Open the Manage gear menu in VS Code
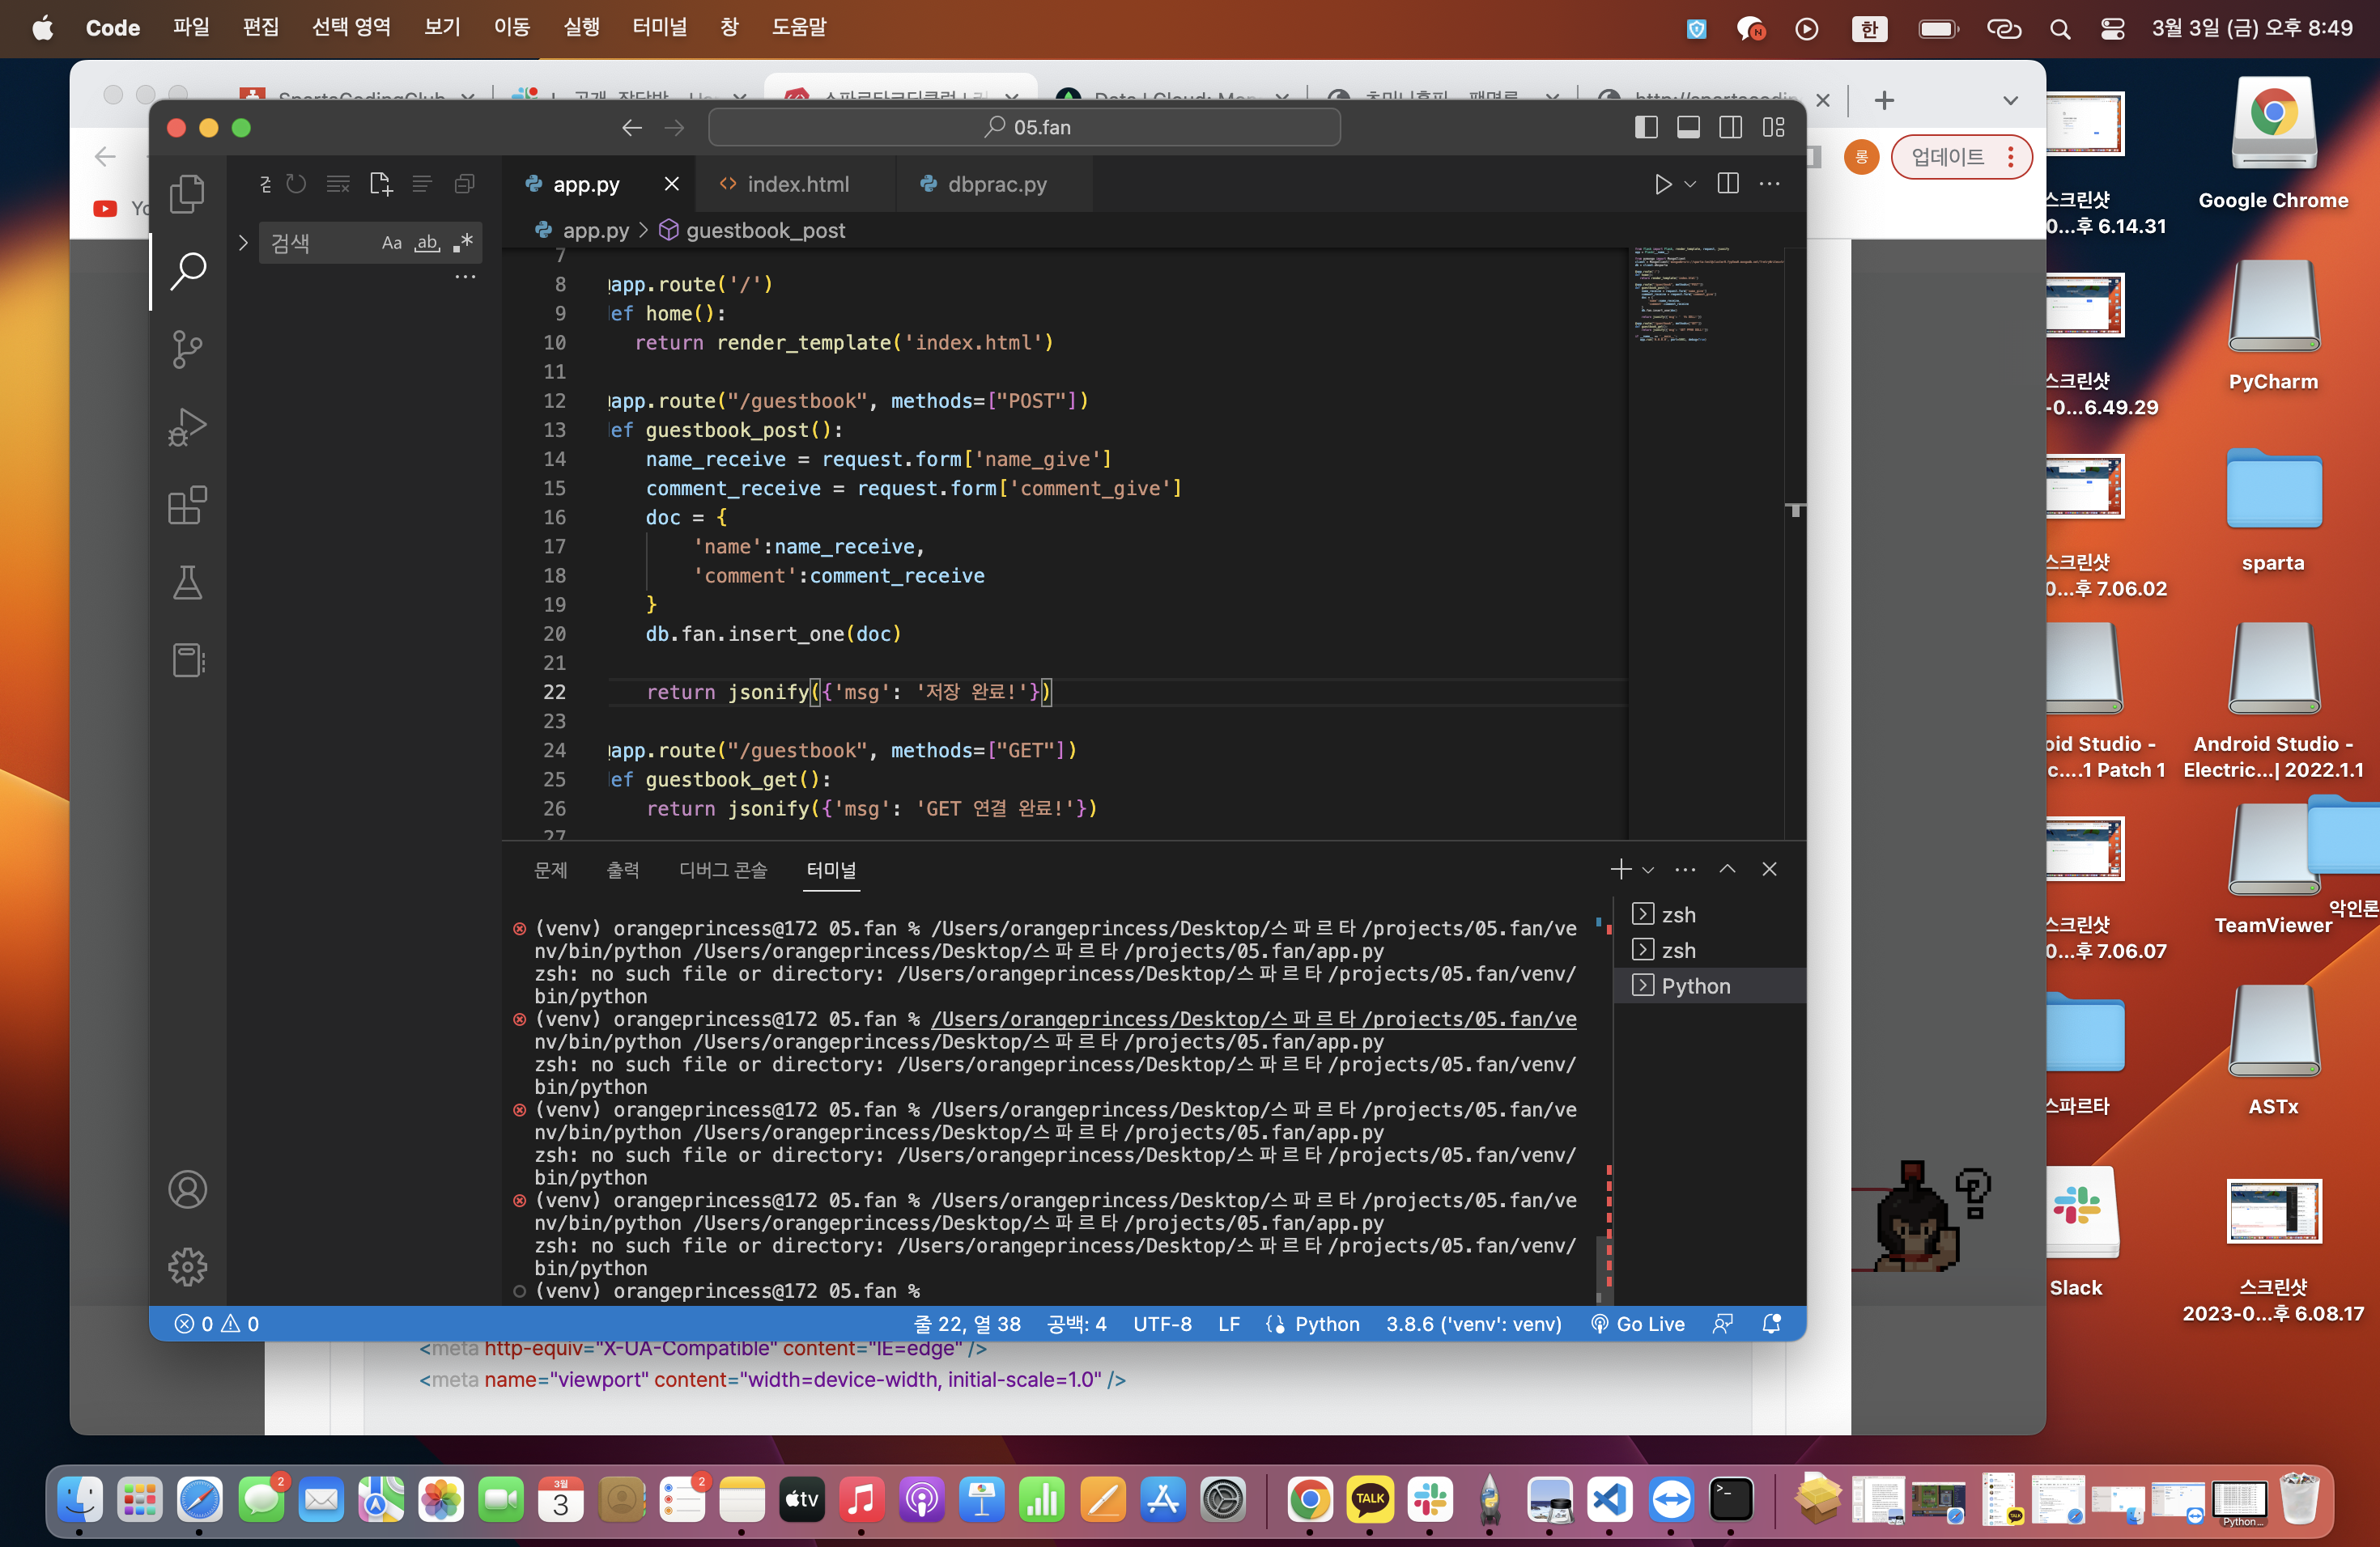 (187, 1267)
